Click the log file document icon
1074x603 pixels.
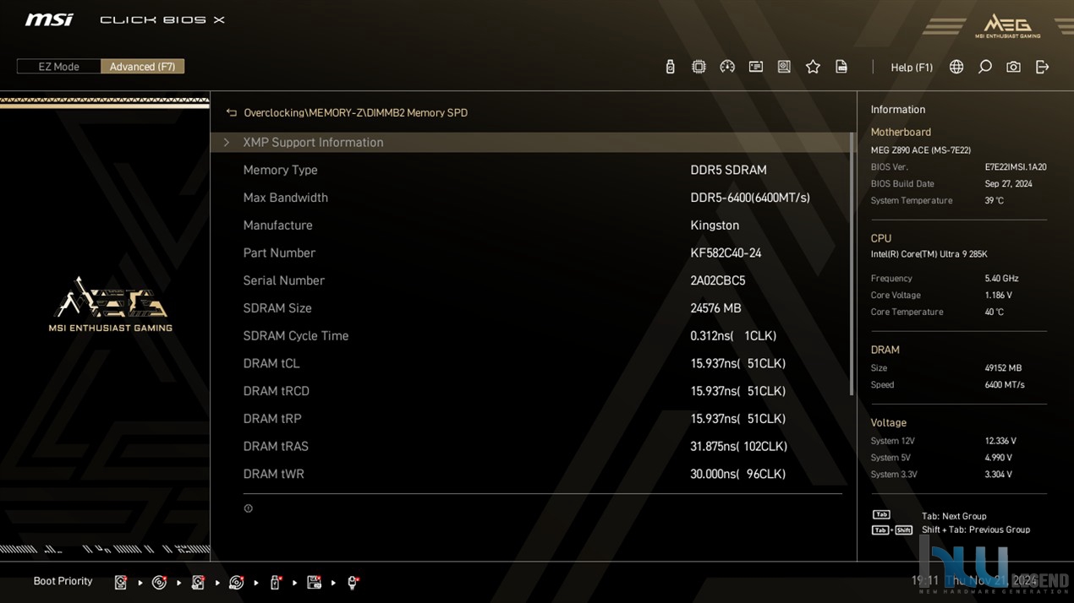pos(841,67)
